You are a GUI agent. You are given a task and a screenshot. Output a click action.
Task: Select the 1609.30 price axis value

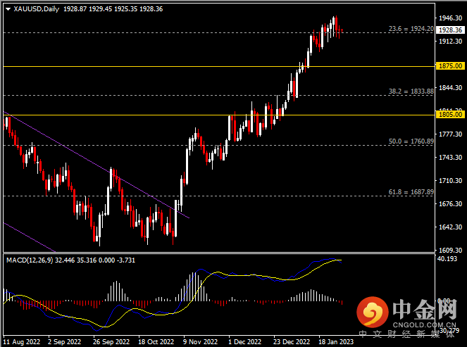tap(450, 251)
